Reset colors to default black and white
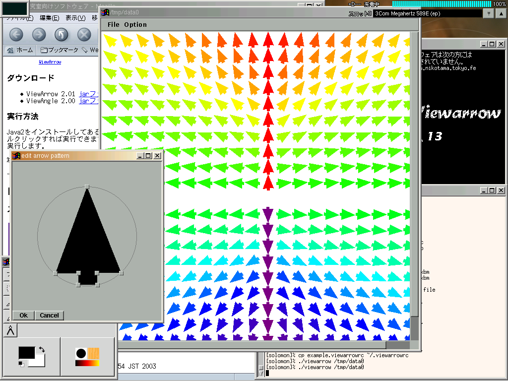The image size is (508, 381). pyautogui.click(x=21, y=364)
